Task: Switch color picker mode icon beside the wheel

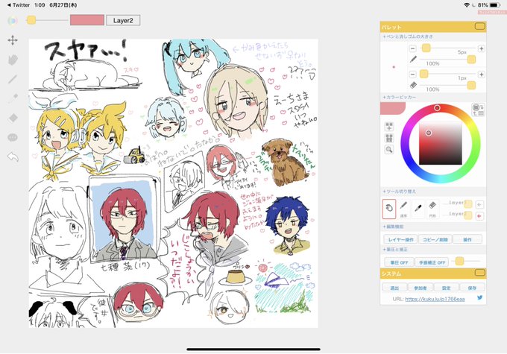Action: tap(478, 110)
